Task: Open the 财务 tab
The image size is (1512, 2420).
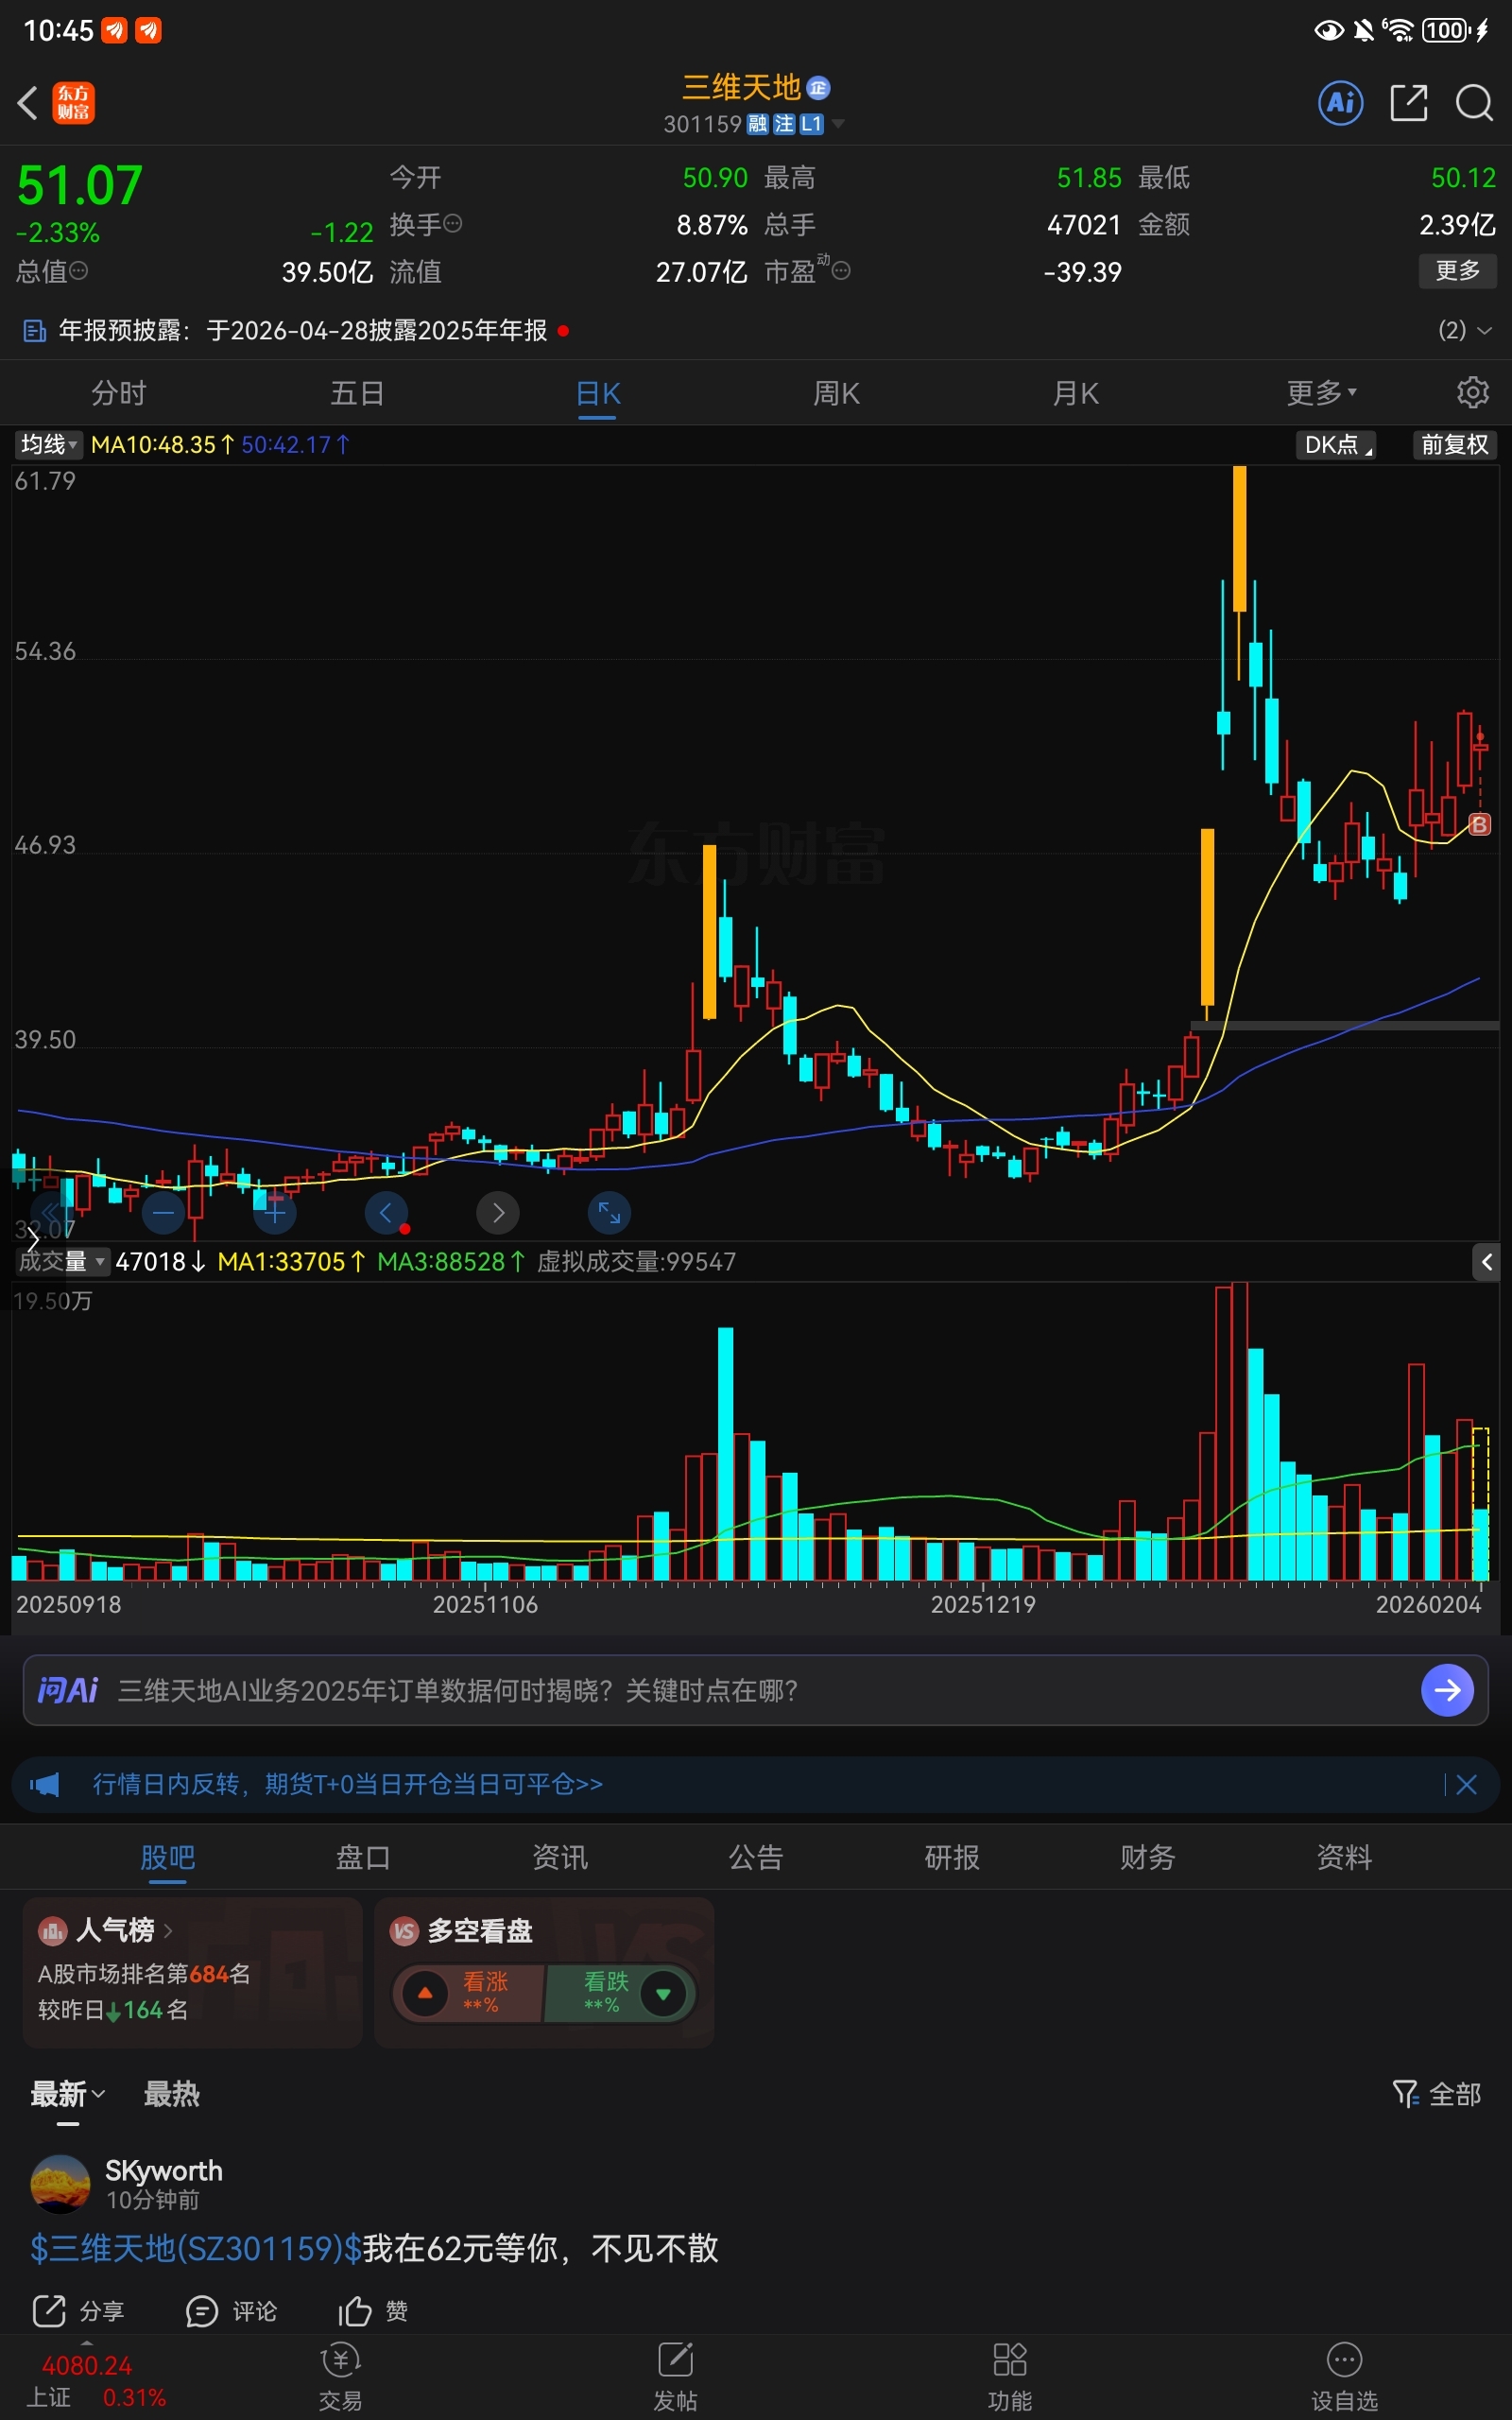Action: pos(1148,1857)
